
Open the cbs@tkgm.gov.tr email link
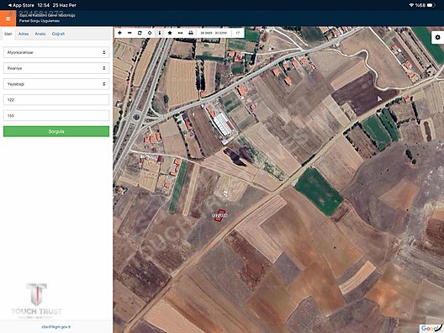(x=56, y=327)
